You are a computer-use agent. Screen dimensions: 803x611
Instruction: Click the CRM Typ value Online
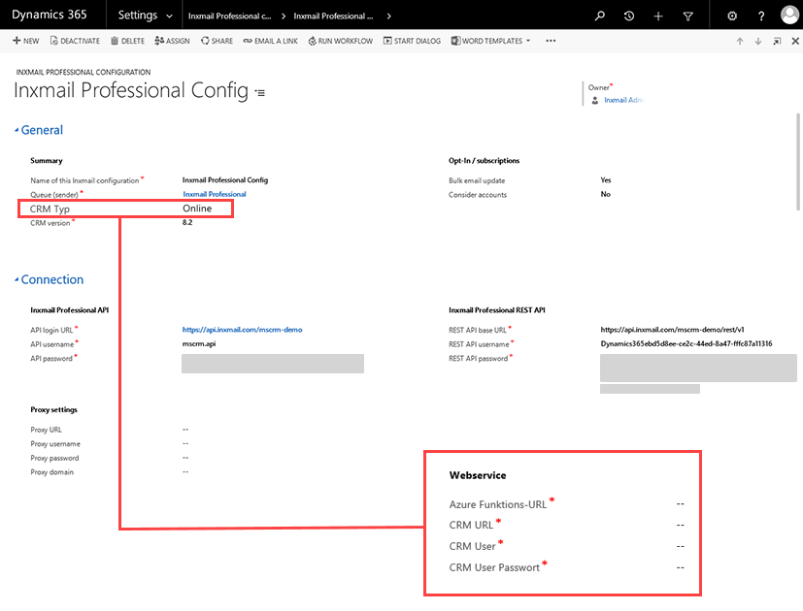click(197, 209)
